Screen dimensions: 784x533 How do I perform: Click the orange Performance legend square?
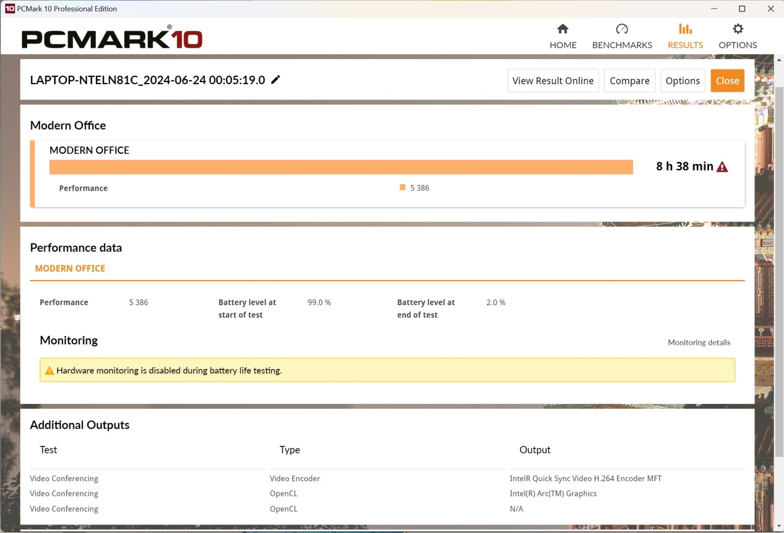pos(402,187)
